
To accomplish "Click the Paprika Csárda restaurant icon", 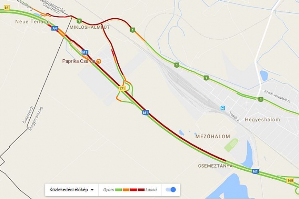I will click(x=99, y=61).
